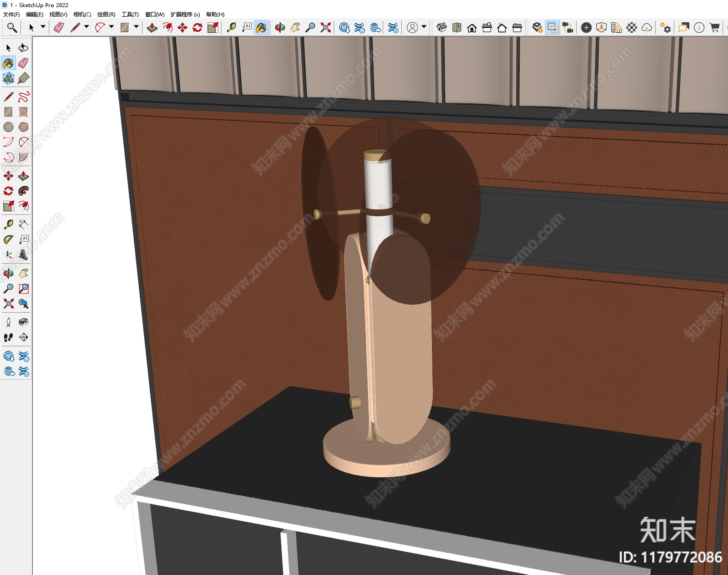Screen dimensions: 728x575
Task: Select the Follow Me tool
Action: [x=24, y=191]
